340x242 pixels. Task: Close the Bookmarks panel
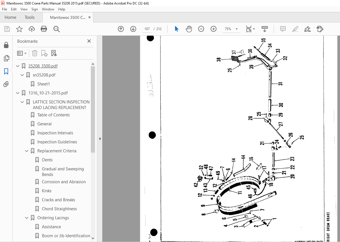[89, 41]
